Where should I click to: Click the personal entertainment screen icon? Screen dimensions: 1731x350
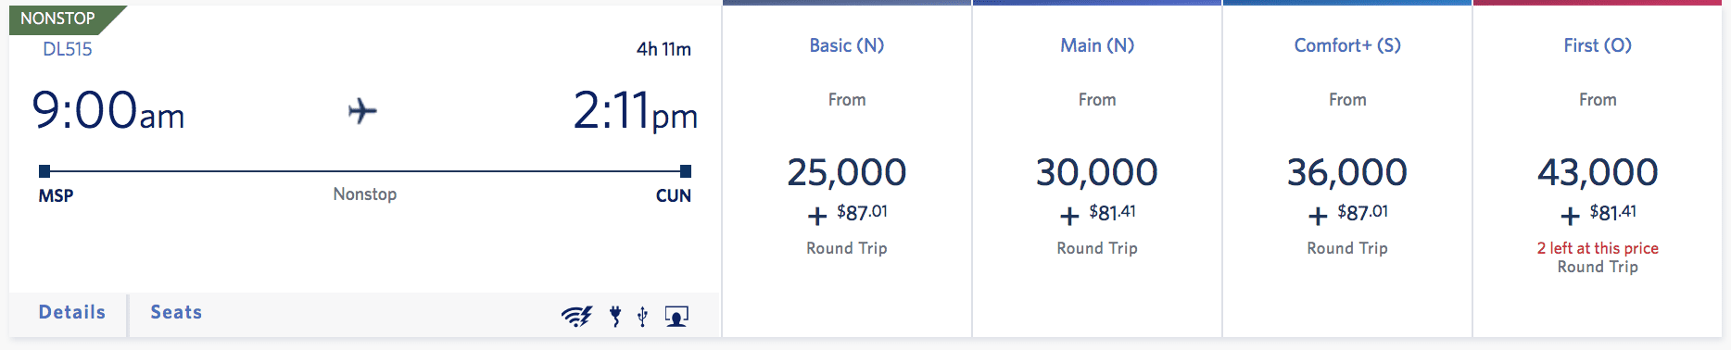coord(676,317)
